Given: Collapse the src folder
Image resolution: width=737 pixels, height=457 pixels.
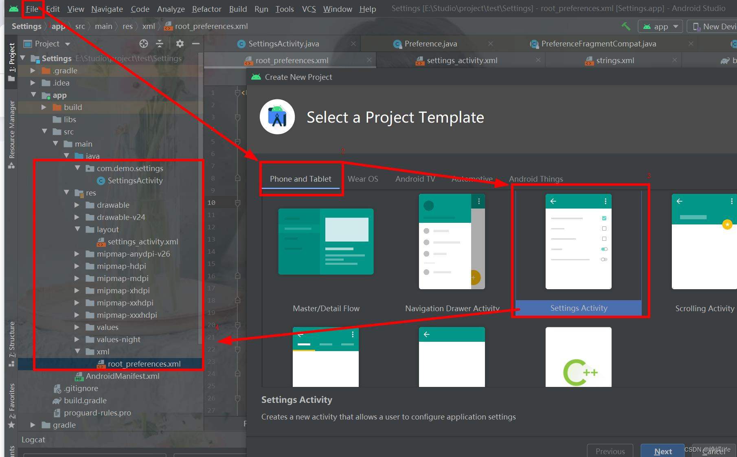Looking at the screenshot, I should (44, 131).
